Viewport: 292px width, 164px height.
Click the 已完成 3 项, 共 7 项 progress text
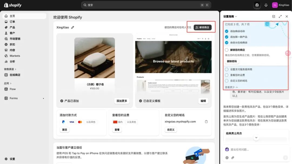coord(237,24)
